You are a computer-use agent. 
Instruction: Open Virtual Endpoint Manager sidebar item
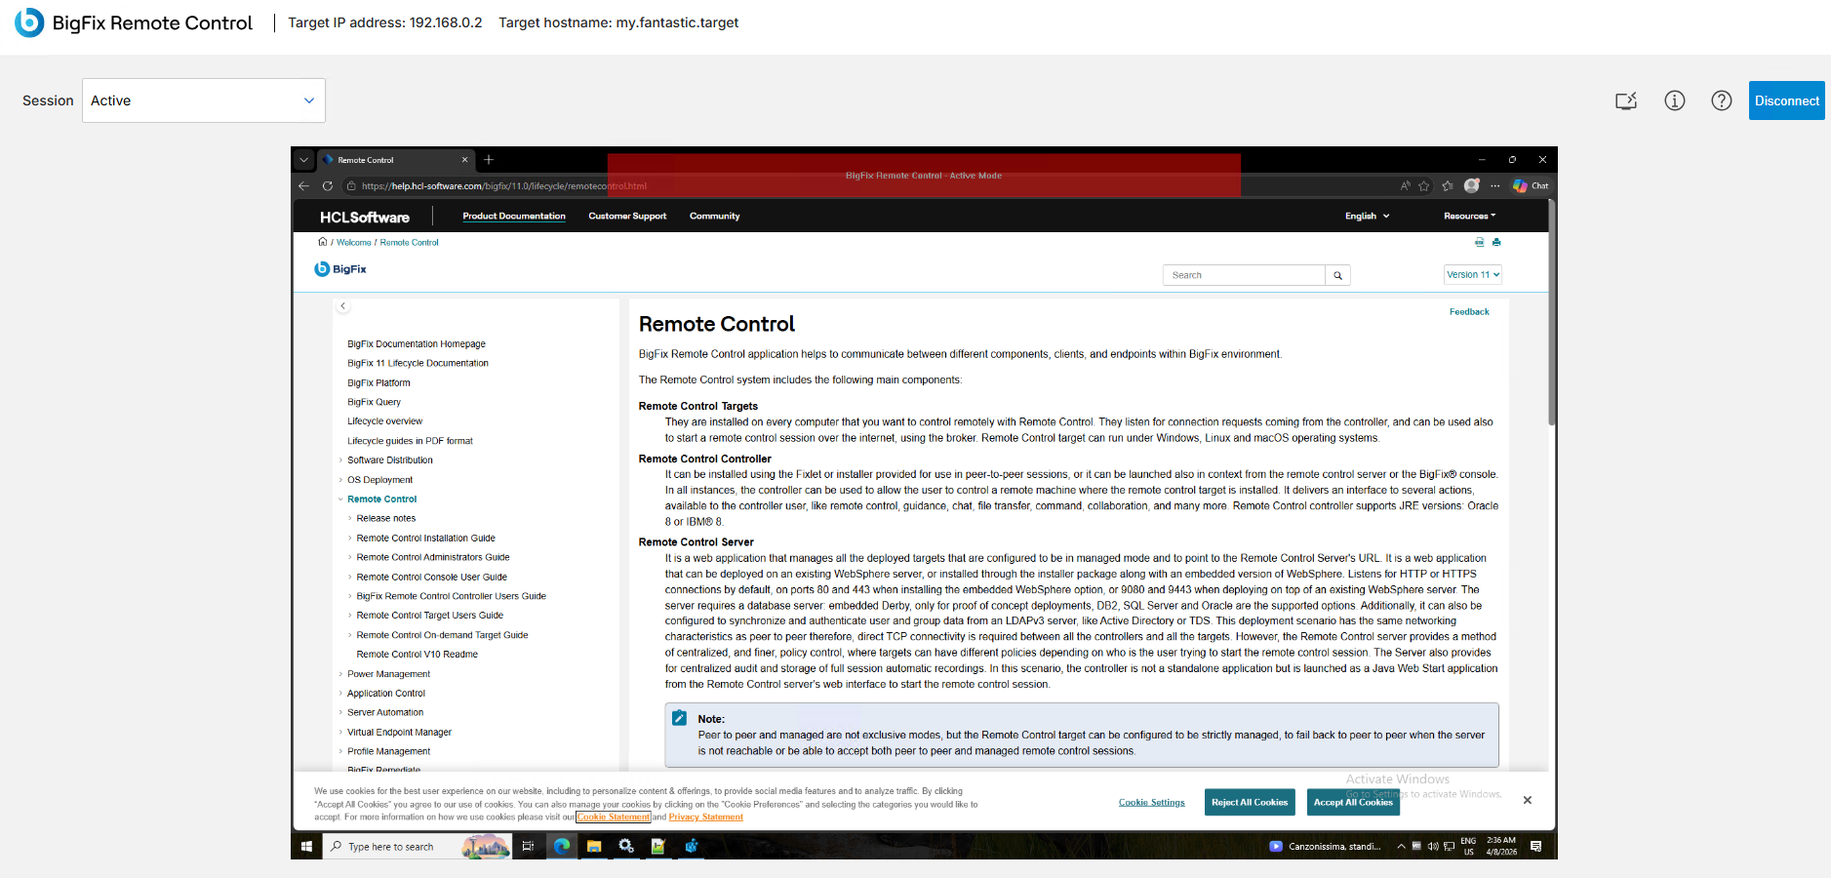click(399, 733)
